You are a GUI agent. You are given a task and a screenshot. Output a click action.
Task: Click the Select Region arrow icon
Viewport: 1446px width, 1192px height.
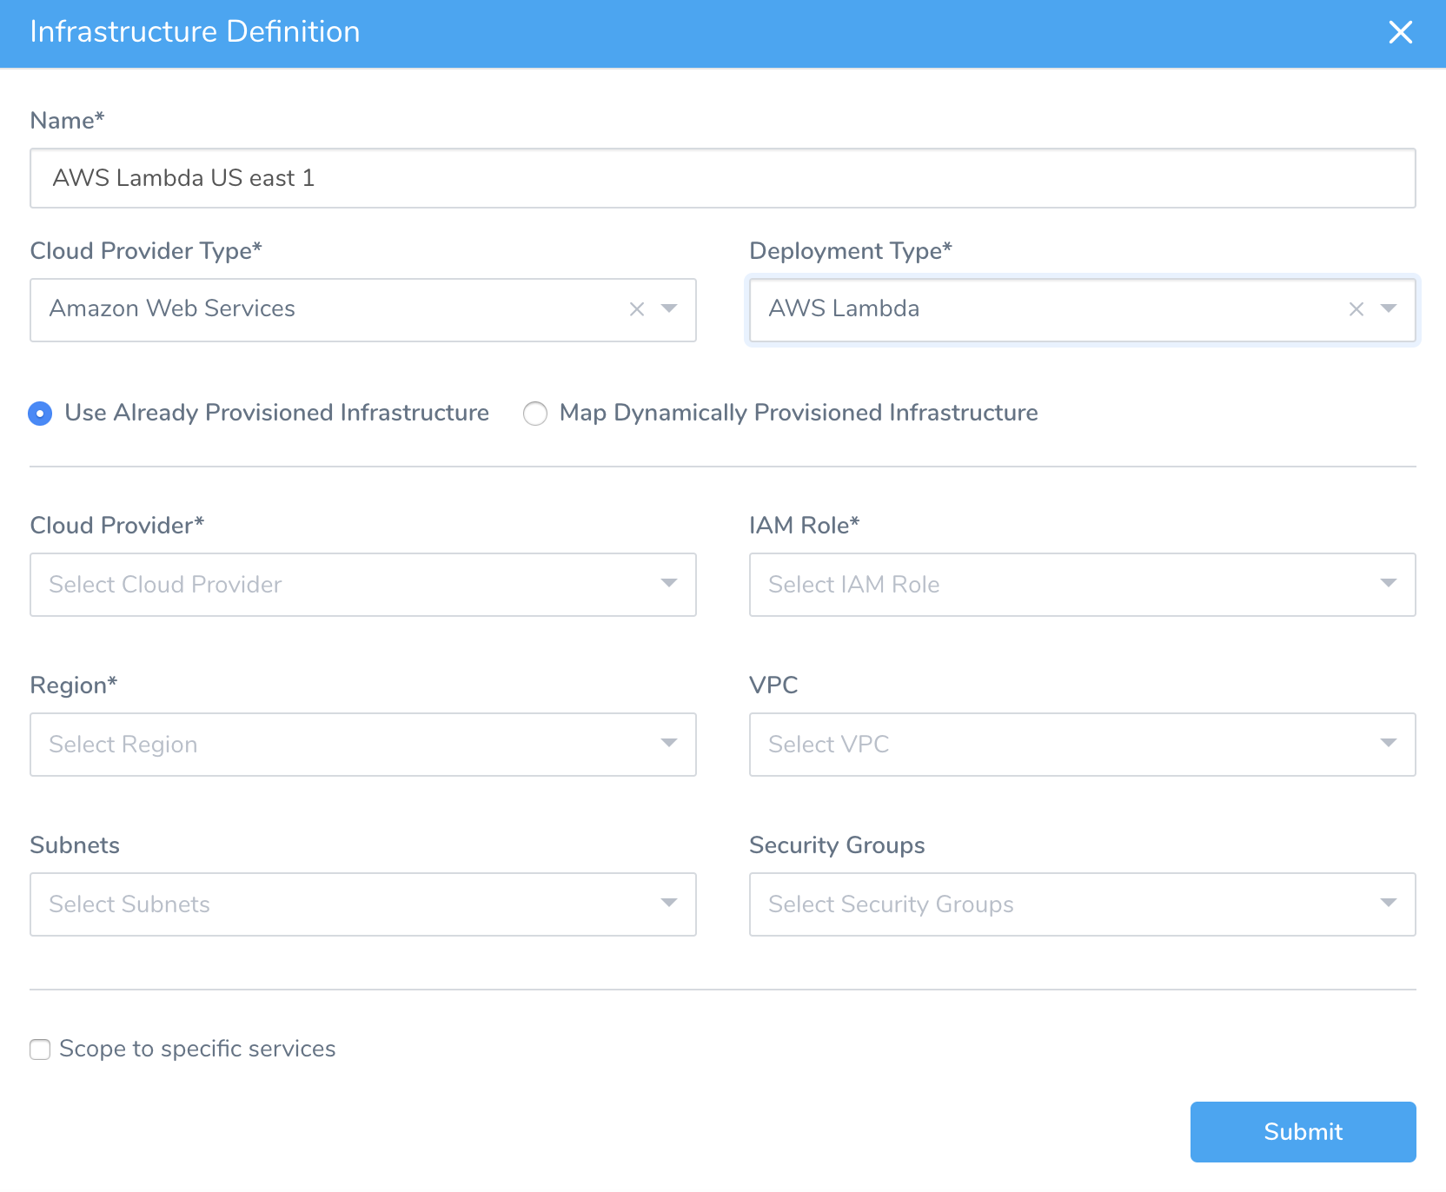[669, 743]
